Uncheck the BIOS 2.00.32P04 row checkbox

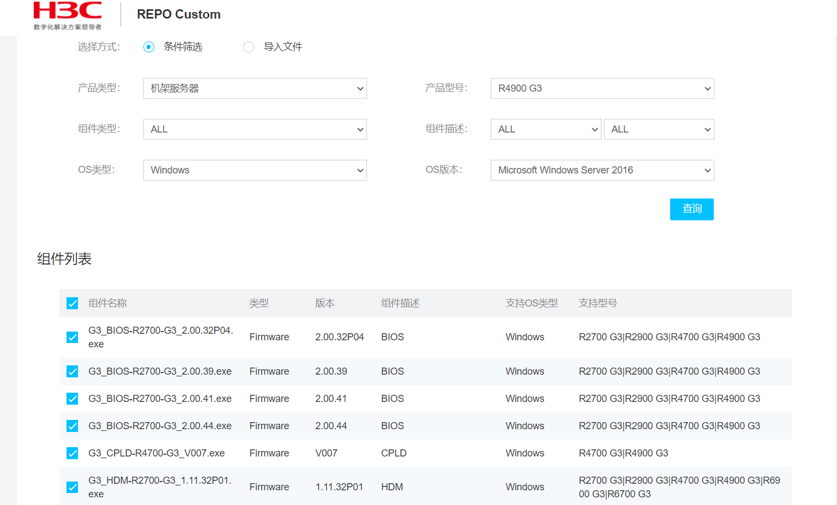coord(73,338)
